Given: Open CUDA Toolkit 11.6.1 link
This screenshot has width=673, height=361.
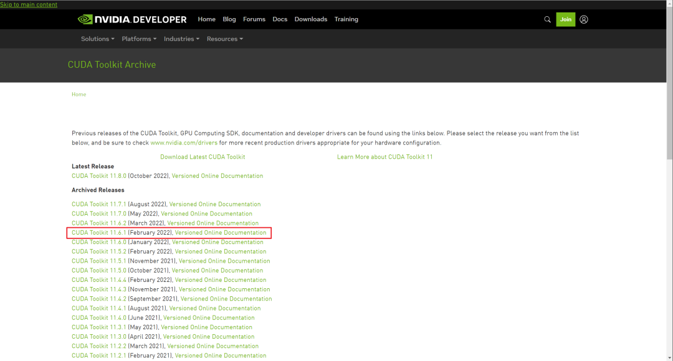Looking at the screenshot, I should pos(99,232).
